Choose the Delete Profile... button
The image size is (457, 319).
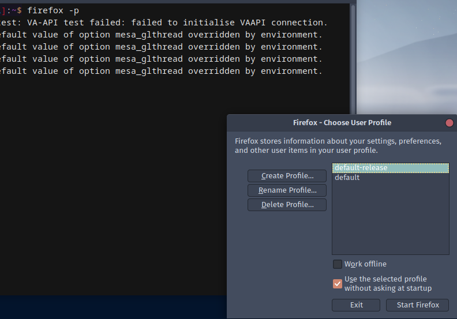(287, 205)
